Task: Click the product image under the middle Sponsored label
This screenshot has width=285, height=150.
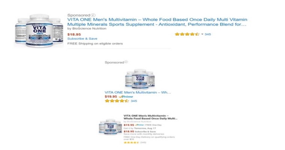Action: click(140, 79)
